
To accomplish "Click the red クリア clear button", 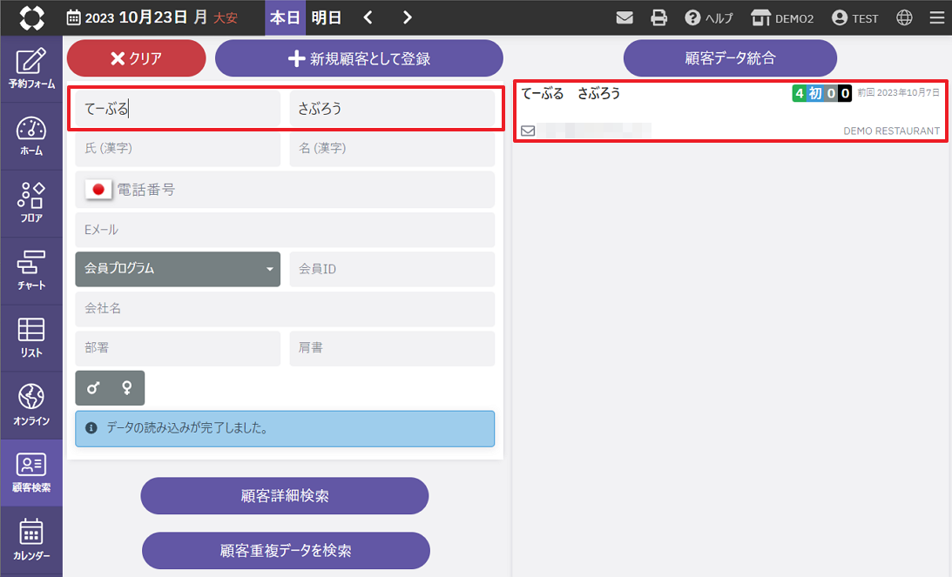I will [x=136, y=58].
